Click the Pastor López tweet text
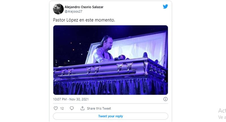Screen dimensions: 226x122 coord(84,20)
